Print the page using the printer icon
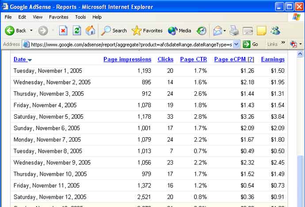 [x=234, y=30]
